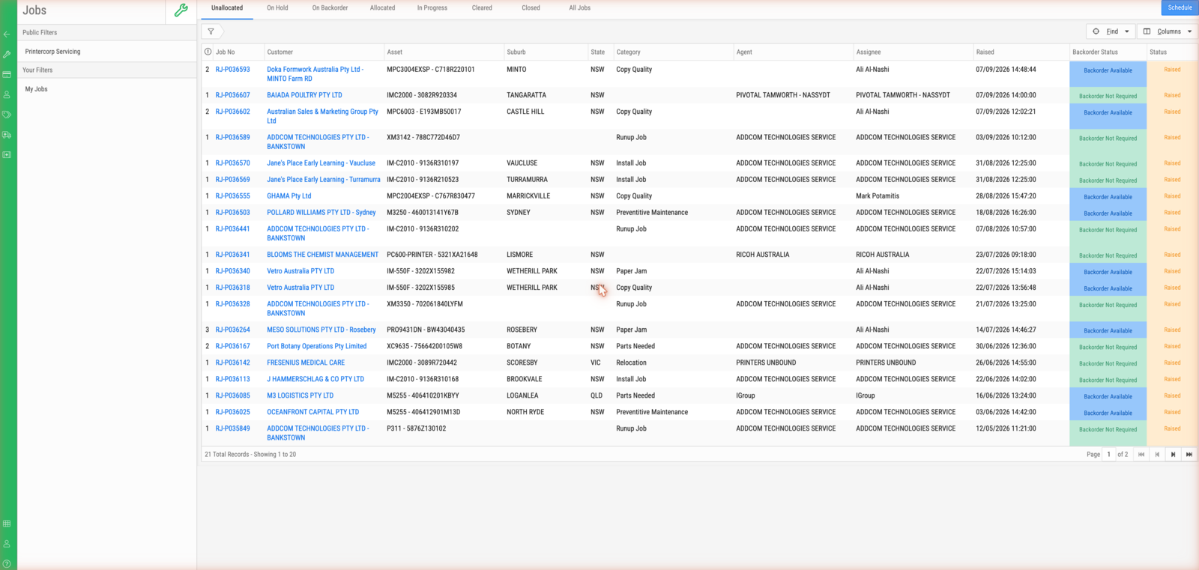The height and width of the screenshot is (570, 1199).
Task: Go to the next page arrow
Action: pos(1173,455)
